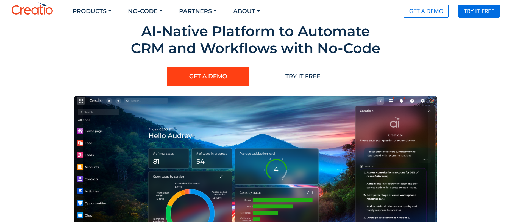The image size is (512, 222).
Task: Expand the Cases by status chart
Action: (x=308, y=192)
